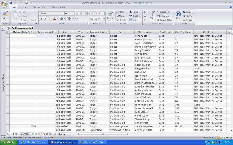Click the new blank record navigation button
The image size is (233, 145).
pos(39,134)
